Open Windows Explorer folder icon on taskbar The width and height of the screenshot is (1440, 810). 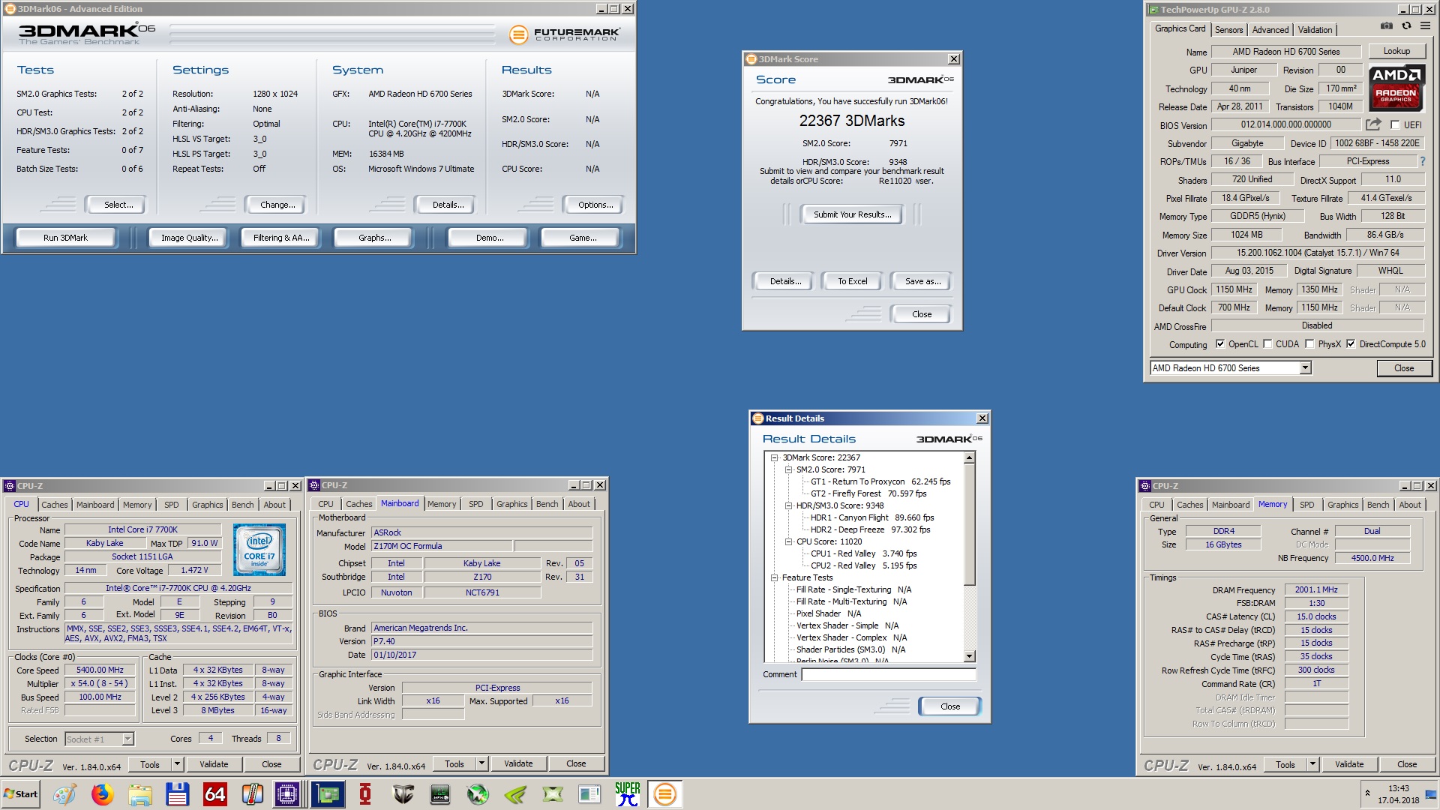point(139,793)
